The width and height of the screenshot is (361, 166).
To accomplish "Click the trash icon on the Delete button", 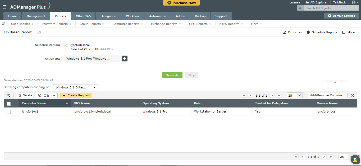I will coord(20,95).
